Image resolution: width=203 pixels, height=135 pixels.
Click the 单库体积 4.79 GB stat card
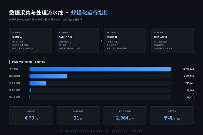coord(31,115)
